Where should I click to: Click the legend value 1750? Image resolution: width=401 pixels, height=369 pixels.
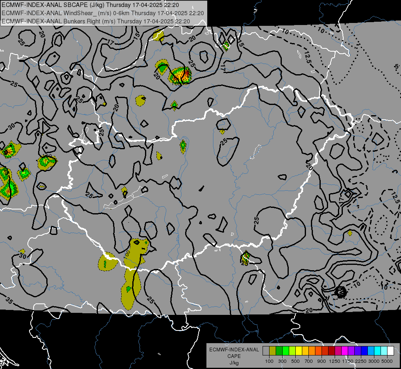click(348, 361)
